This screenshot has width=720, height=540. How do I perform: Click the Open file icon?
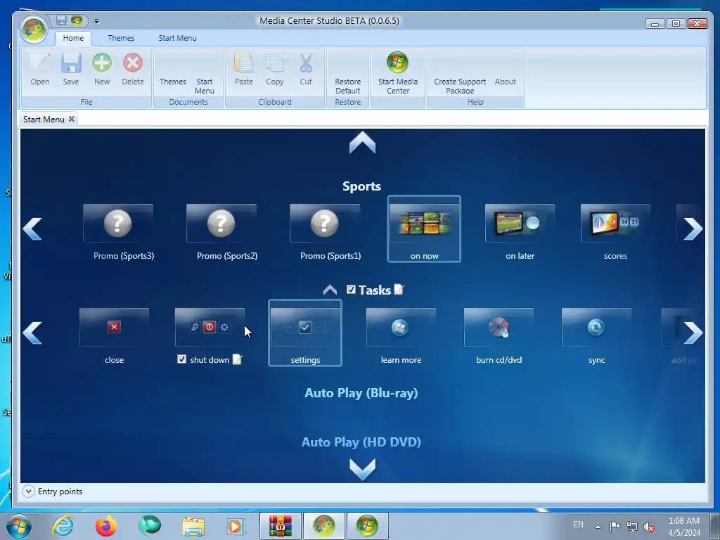(x=40, y=63)
